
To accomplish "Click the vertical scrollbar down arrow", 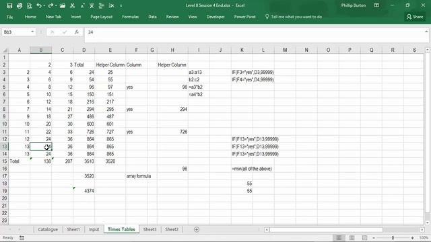I will tap(427, 223).
